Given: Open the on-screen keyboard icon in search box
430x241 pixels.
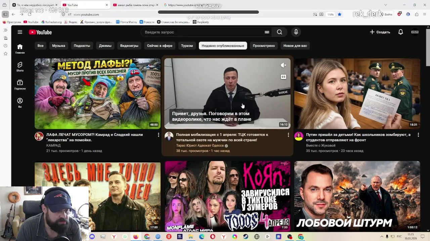Looking at the screenshot, I should coord(267,32).
